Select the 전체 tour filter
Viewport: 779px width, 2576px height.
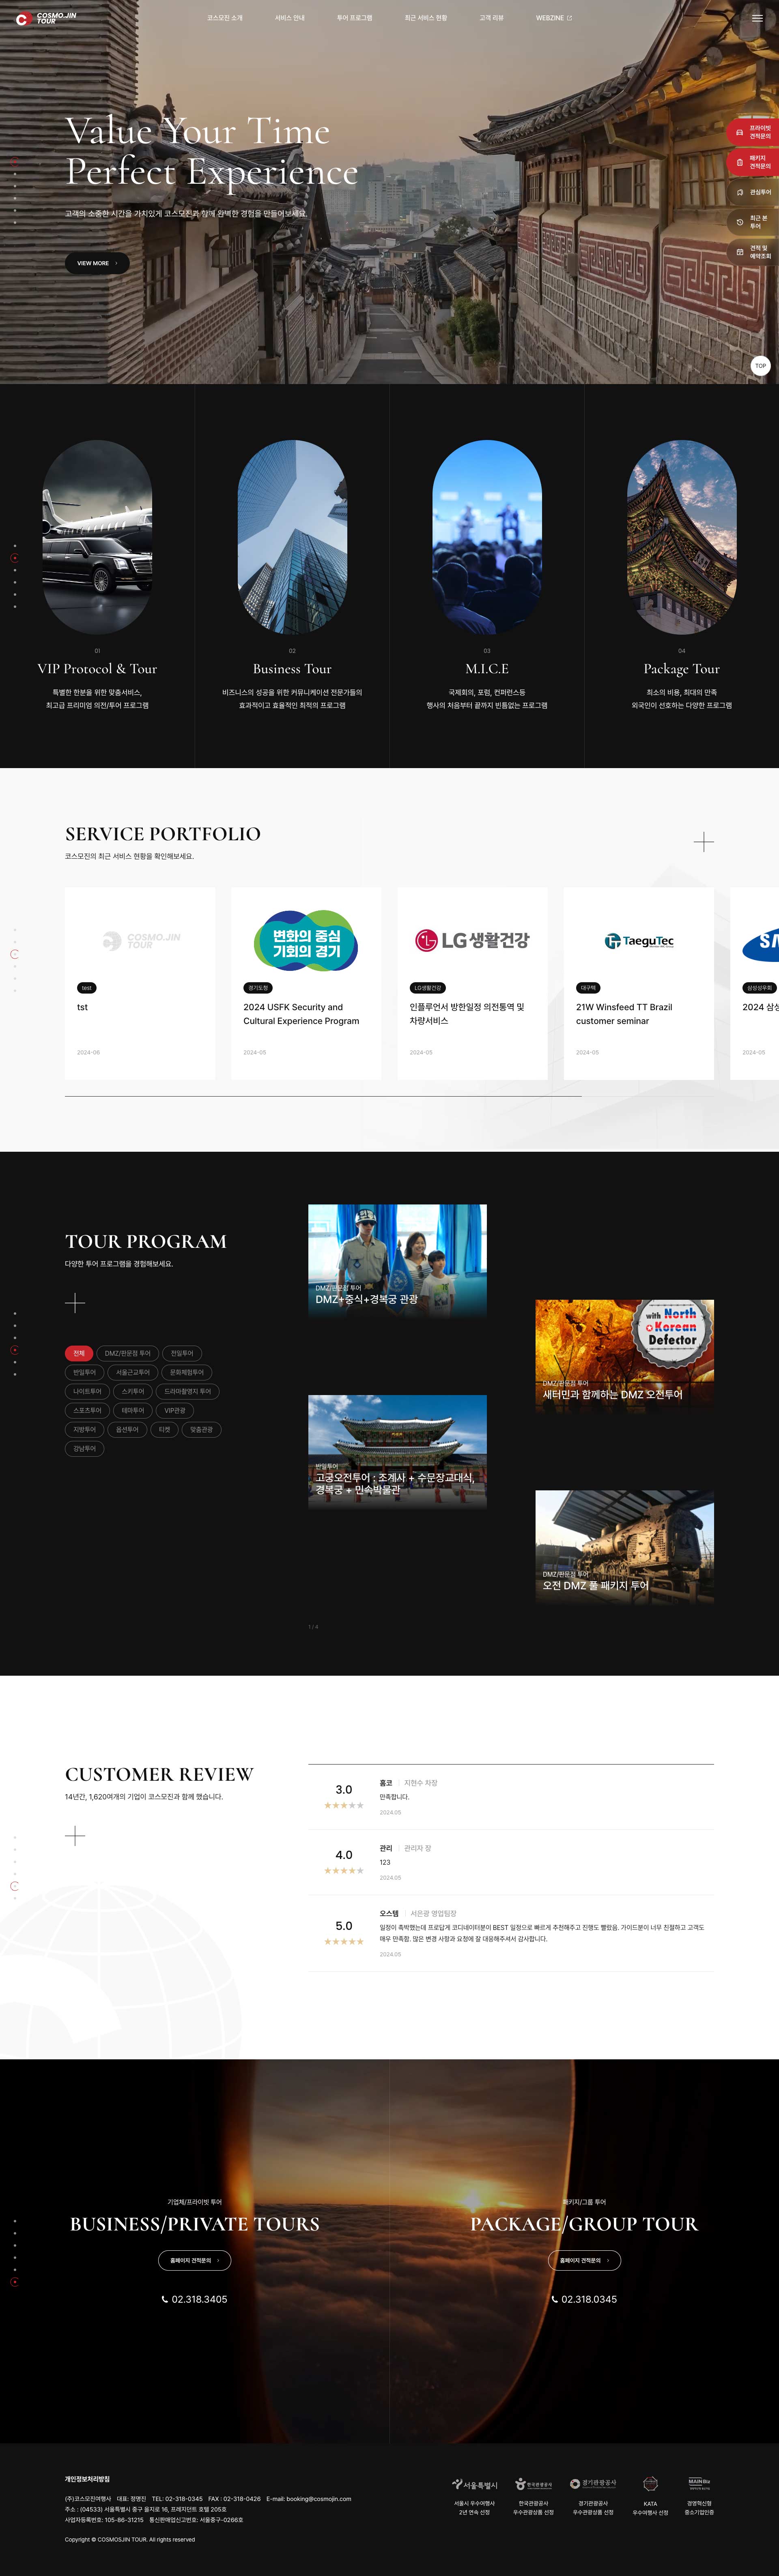coord(79,1353)
